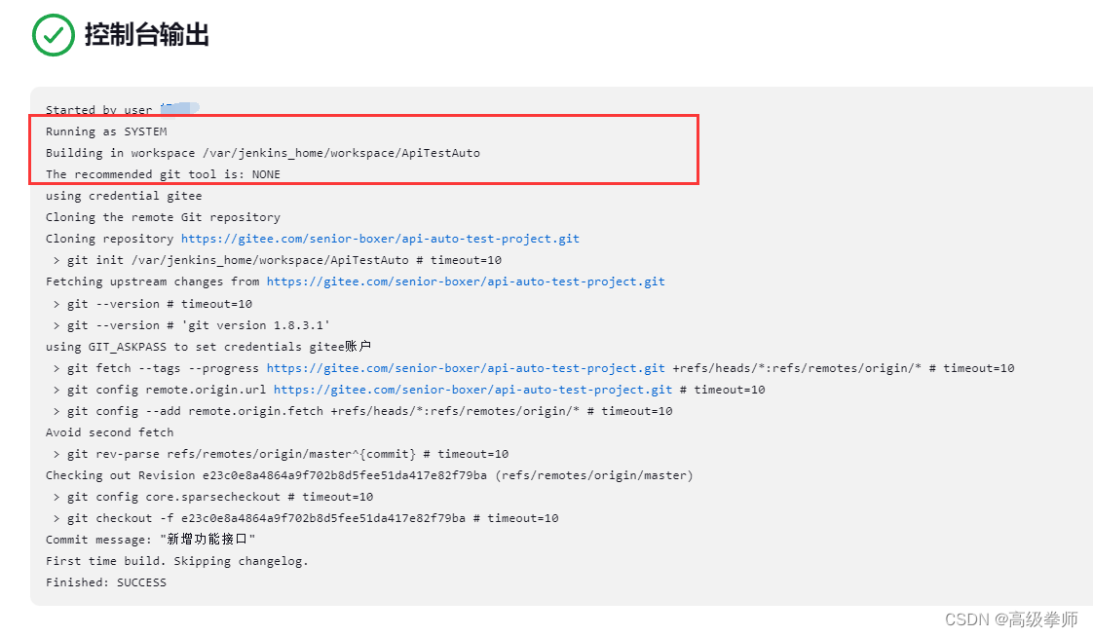Click the 'git --version # timeout=10' line
Screen dimensions: 1093x637
[x=153, y=304]
